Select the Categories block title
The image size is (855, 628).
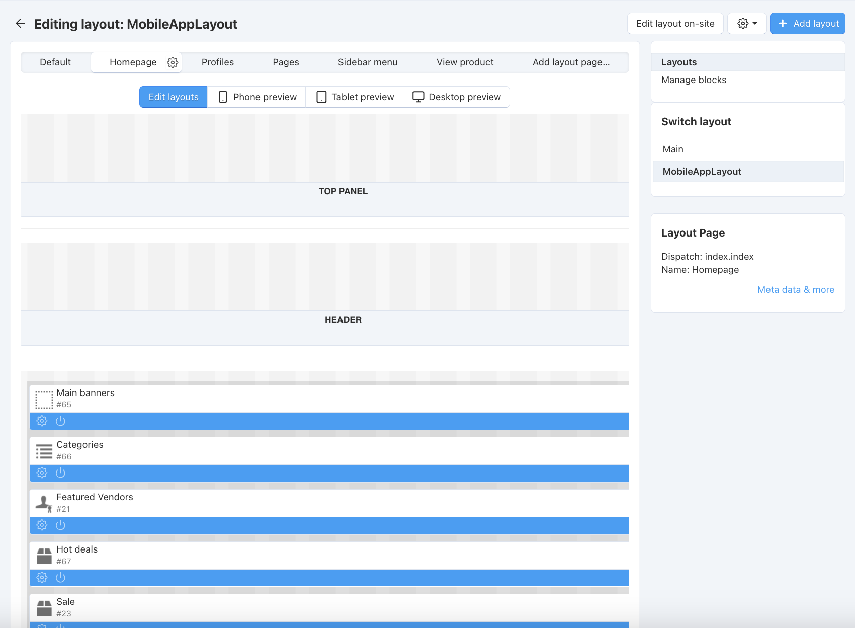coord(80,445)
